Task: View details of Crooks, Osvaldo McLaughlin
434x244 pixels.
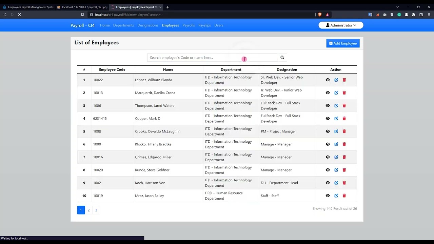Action: point(328,131)
